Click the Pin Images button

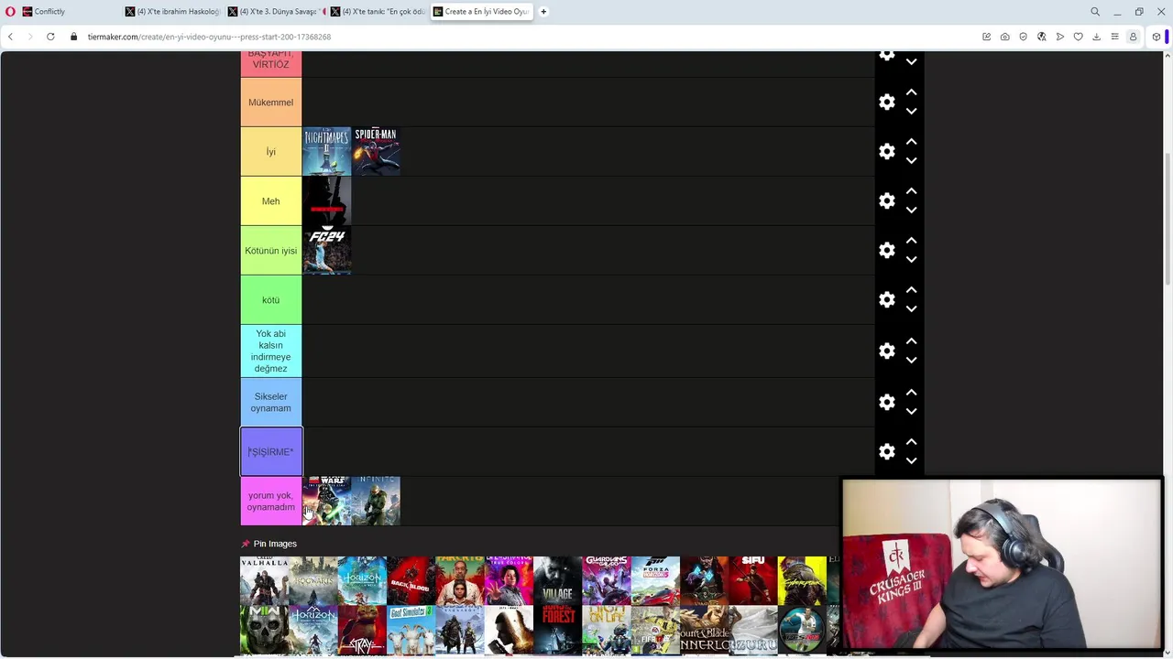click(269, 544)
